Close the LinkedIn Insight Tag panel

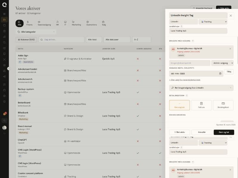[x=231, y=16]
